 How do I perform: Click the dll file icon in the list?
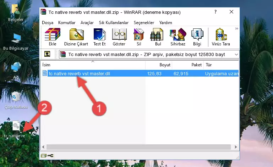pos(45,73)
